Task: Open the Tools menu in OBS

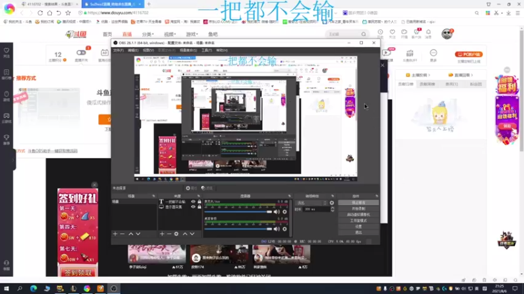Action: 206,50
